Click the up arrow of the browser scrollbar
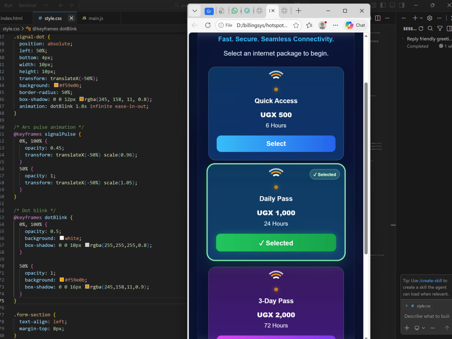Image resolution: width=452 pixels, height=339 pixels. pyautogui.click(x=366, y=36)
